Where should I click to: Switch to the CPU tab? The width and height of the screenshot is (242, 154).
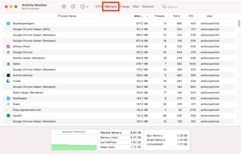point(98,7)
